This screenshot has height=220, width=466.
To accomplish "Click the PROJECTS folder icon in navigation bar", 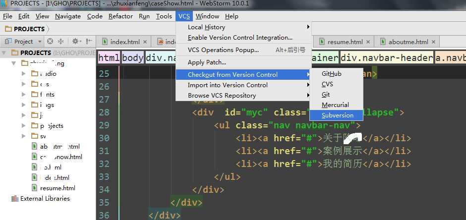I will [x=8, y=29].
